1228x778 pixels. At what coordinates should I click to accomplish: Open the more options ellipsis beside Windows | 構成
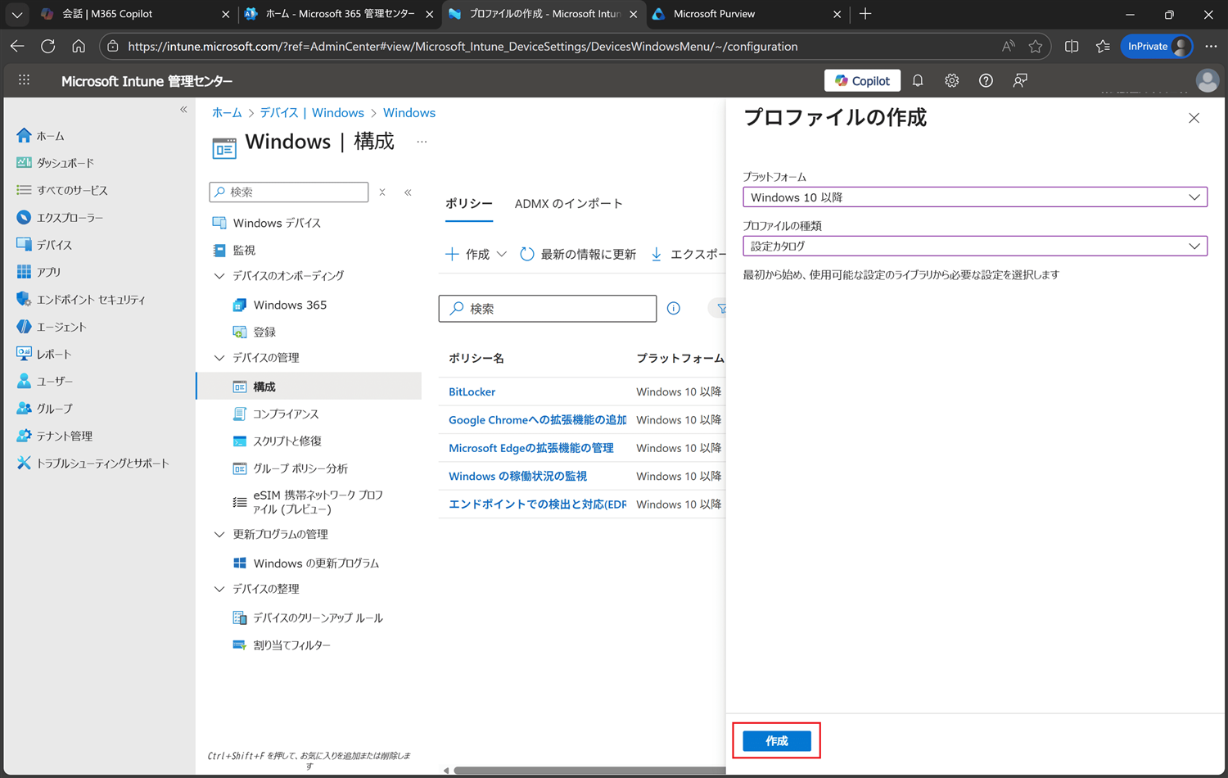pyautogui.click(x=422, y=142)
